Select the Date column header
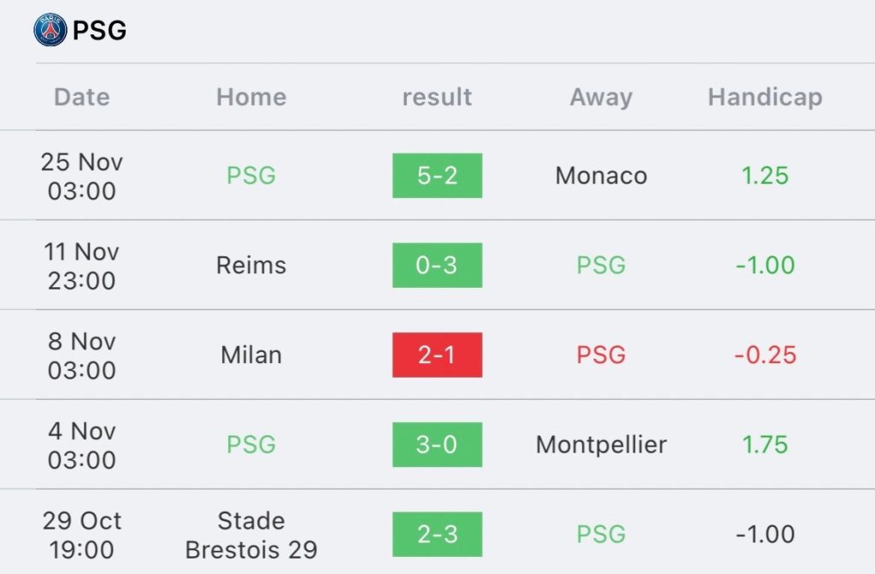Viewport: 875px width, 574px height. pyautogui.click(x=82, y=97)
